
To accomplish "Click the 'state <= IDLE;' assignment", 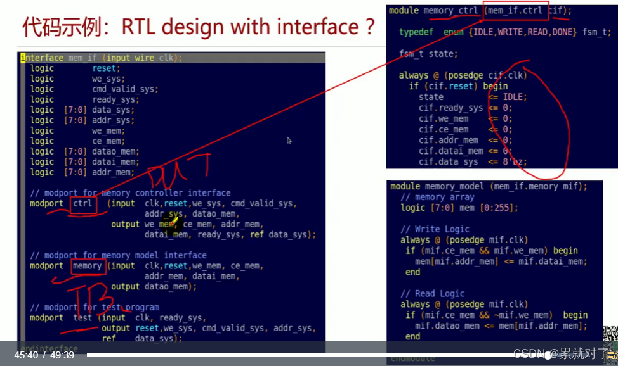I will pos(473,98).
